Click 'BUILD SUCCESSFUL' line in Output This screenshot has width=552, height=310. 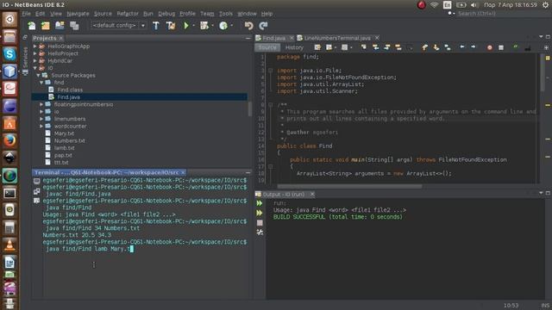(x=337, y=217)
